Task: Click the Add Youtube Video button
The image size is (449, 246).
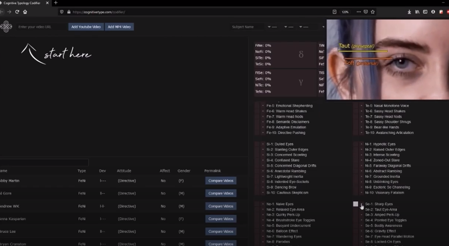Action: click(86, 27)
